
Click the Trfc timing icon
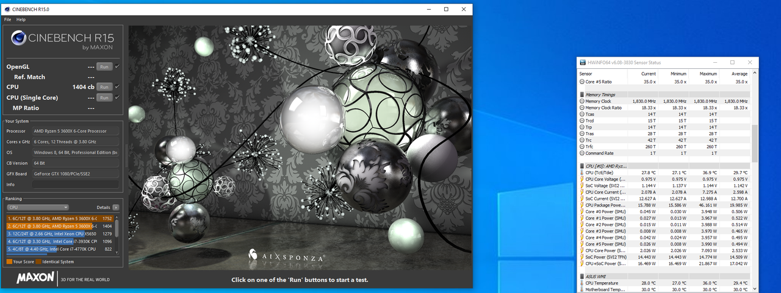(581, 146)
